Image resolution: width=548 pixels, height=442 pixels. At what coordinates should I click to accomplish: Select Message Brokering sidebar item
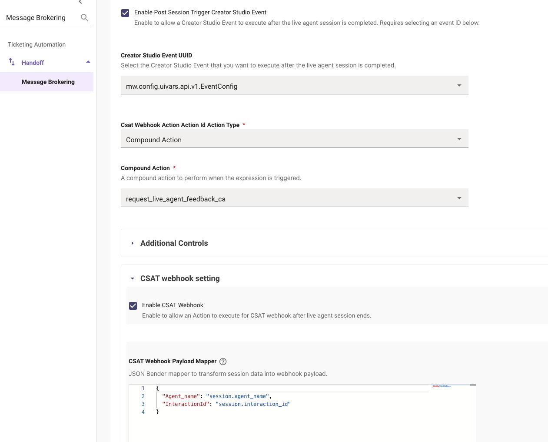click(48, 82)
